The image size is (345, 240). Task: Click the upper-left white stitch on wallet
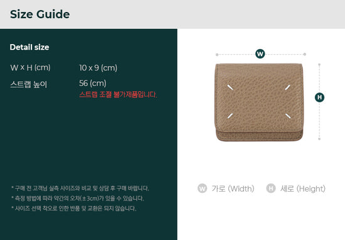230,87
